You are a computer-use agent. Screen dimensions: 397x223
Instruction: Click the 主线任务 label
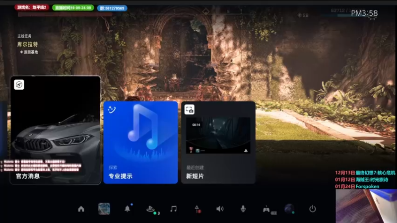pos(24,36)
